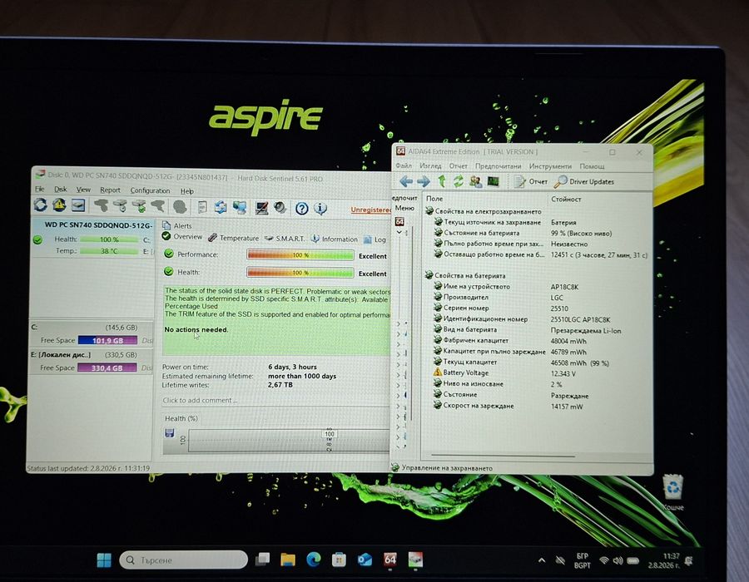This screenshot has height=582, width=749.
Task: Click Task View on taskbar
Action: tap(262, 559)
